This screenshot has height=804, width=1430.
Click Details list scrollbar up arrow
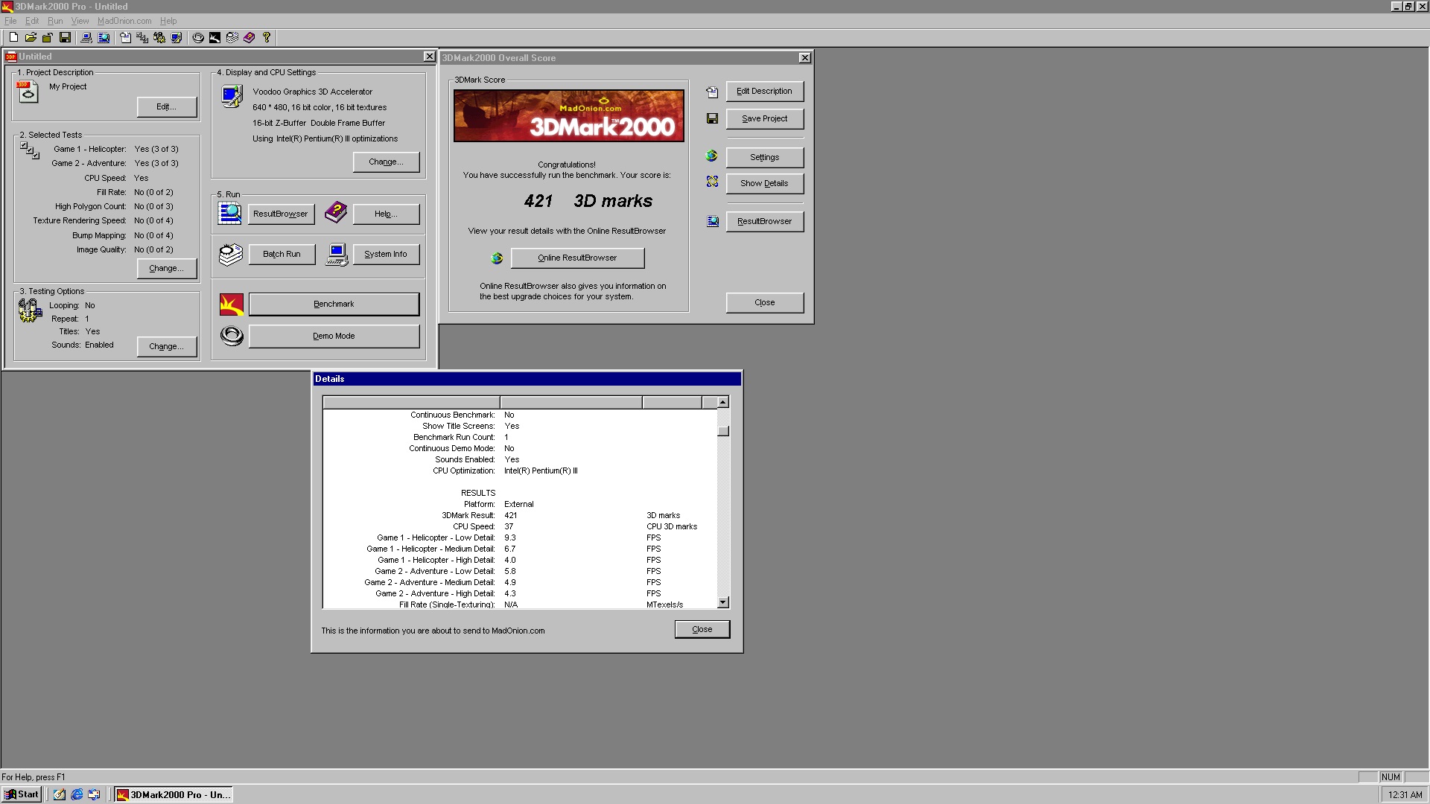click(x=723, y=403)
